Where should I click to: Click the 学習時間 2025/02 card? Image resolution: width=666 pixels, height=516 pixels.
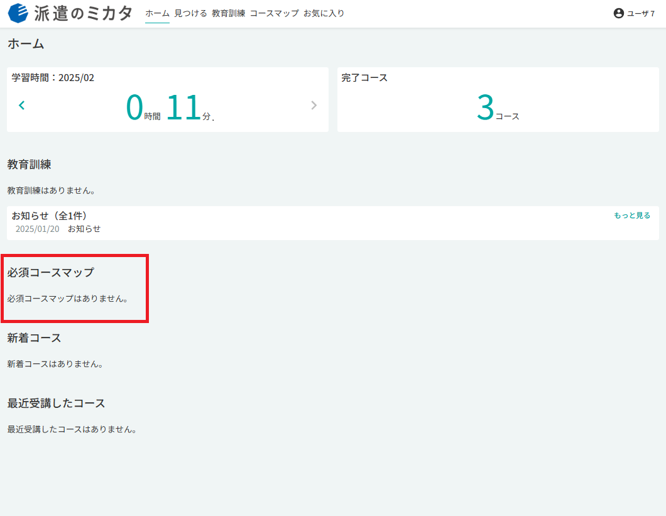(168, 99)
